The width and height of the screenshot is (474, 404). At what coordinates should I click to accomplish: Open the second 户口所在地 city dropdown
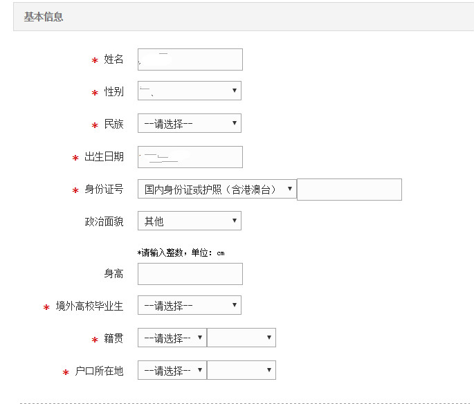pos(241,370)
